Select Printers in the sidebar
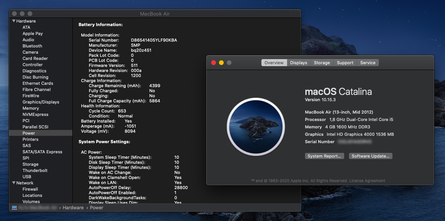The width and height of the screenshot is (445, 221). click(x=30, y=139)
